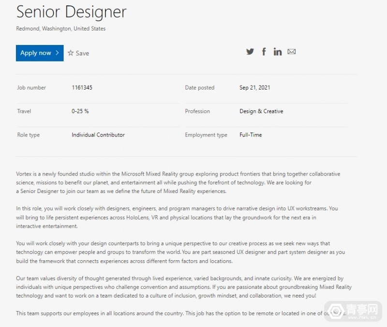The image size is (387, 327).
Task: Click the chevron arrow inside Apply now
Action: (58, 53)
